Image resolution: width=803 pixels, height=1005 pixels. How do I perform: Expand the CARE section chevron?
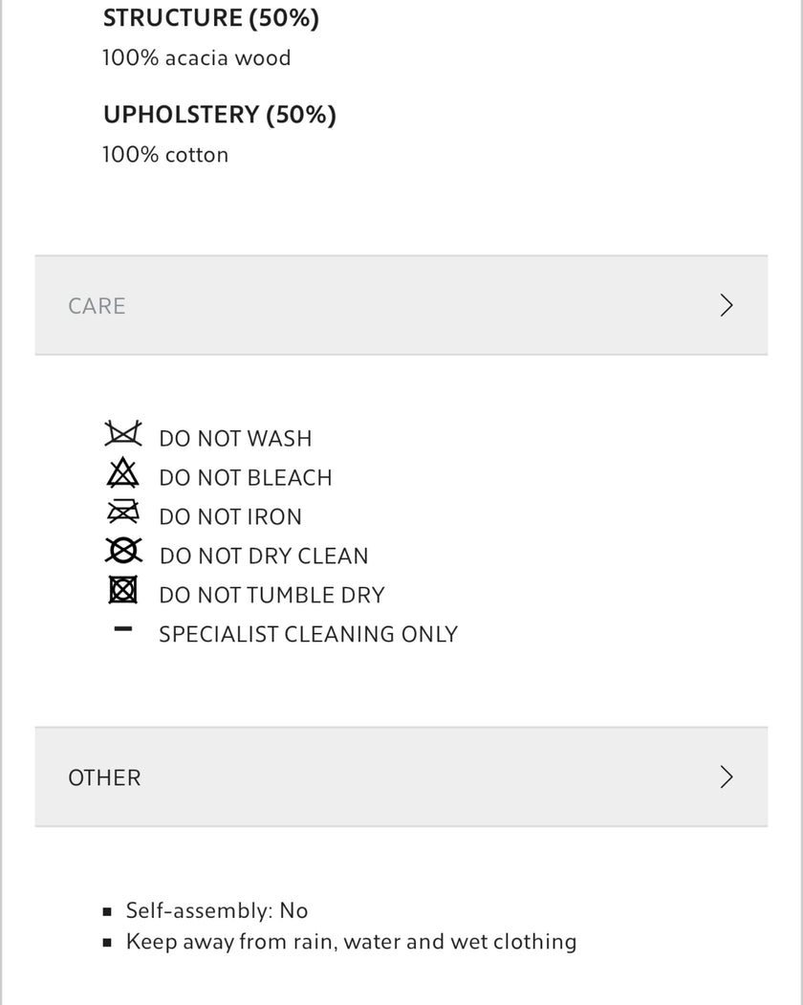pyautogui.click(x=727, y=305)
